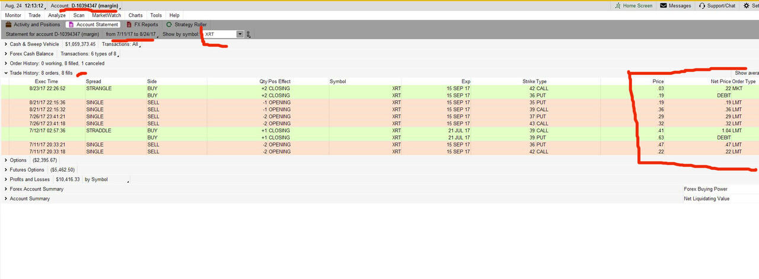Open the statement date range selector

click(131, 34)
